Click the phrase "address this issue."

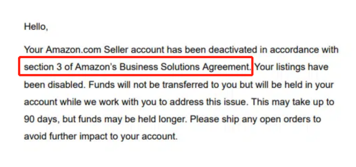tap(214, 102)
